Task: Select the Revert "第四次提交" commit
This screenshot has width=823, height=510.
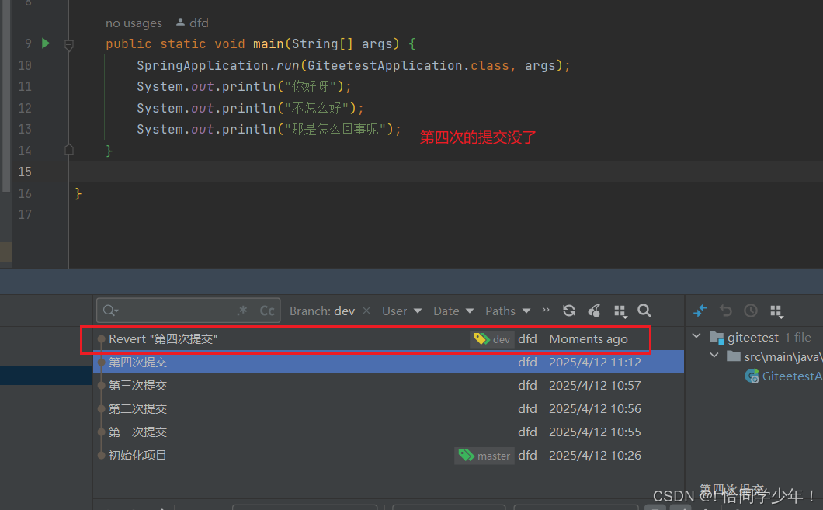Action: pyautogui.click(x=388, y=339)
